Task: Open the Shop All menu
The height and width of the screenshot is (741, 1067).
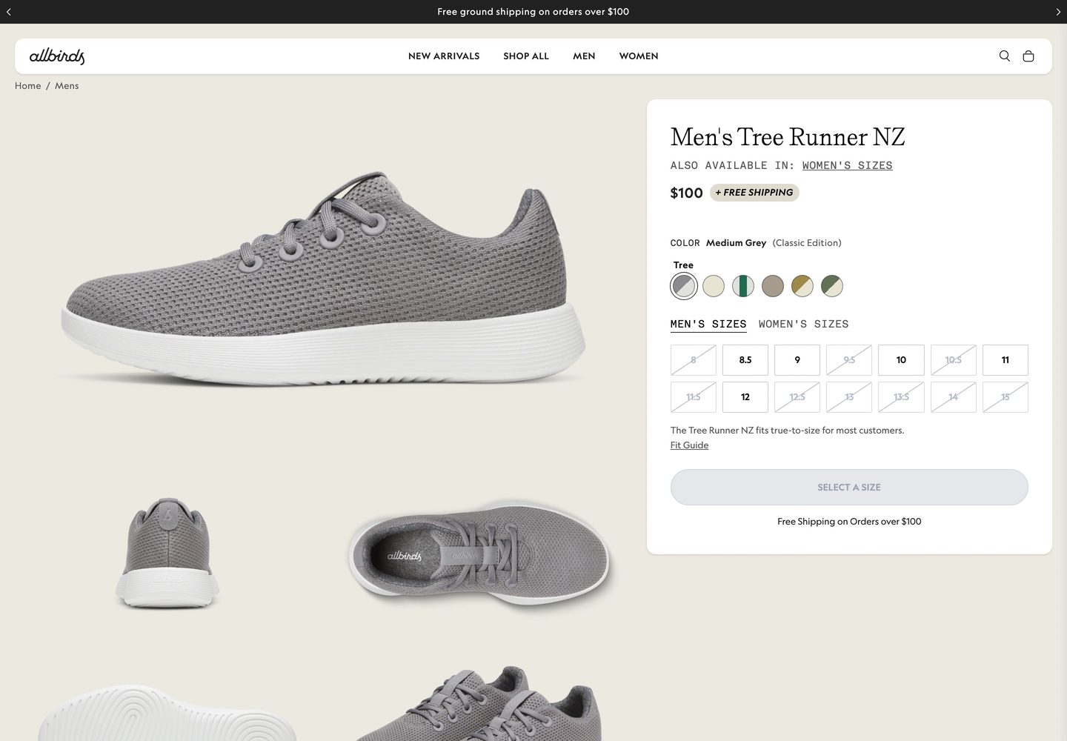Action: tap(526, 56)
